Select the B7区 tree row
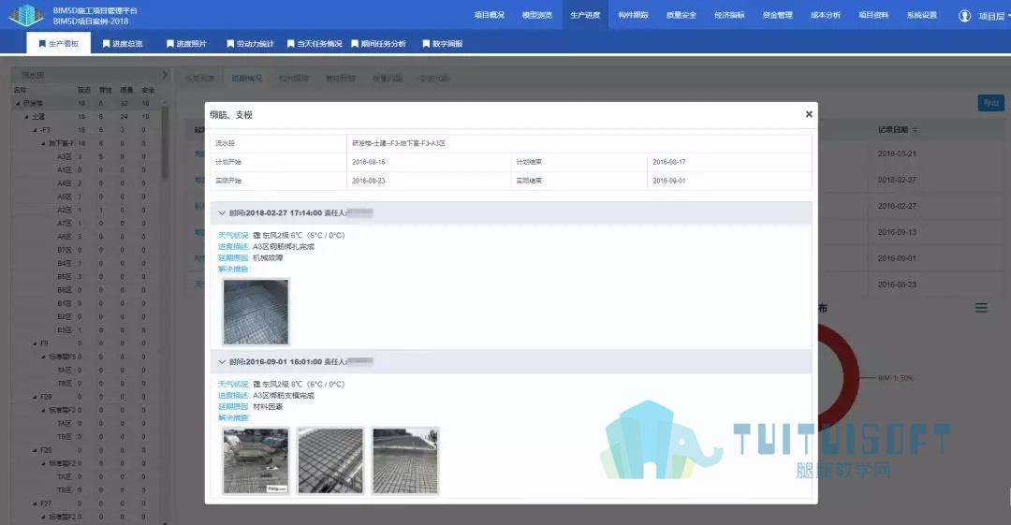Image resolution: width=1011 pixels, height=525 pixels. 87,250
